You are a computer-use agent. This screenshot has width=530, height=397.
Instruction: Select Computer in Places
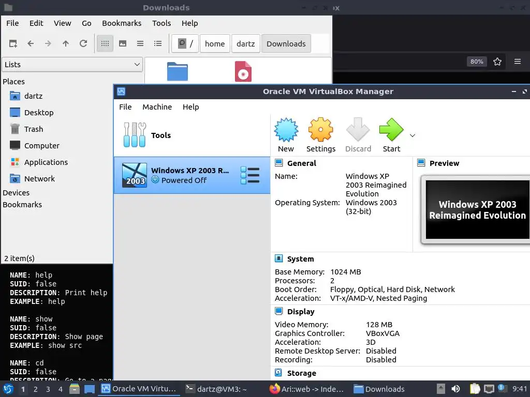41,146
